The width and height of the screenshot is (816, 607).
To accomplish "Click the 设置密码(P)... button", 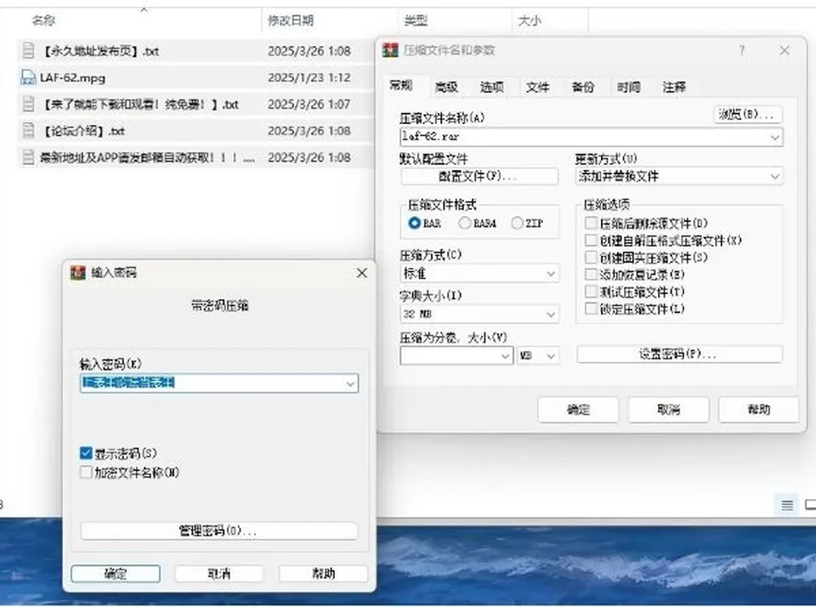I will (x=679, y=355).
